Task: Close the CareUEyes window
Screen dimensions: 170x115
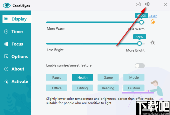Action: [165, 4]
